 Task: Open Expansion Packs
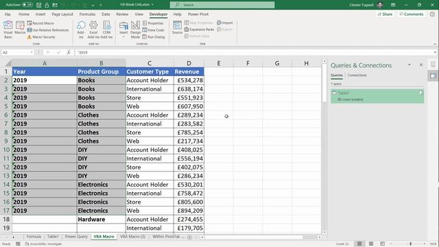click(199, 30)
